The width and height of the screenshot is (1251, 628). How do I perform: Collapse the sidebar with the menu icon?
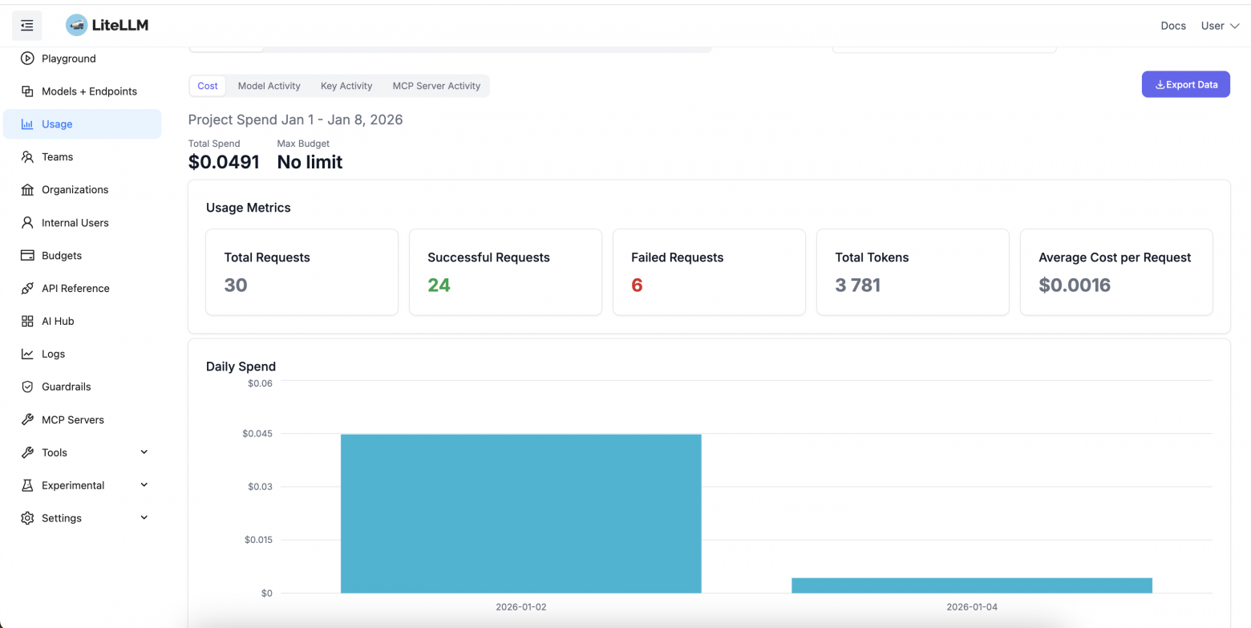click(26, 26)
